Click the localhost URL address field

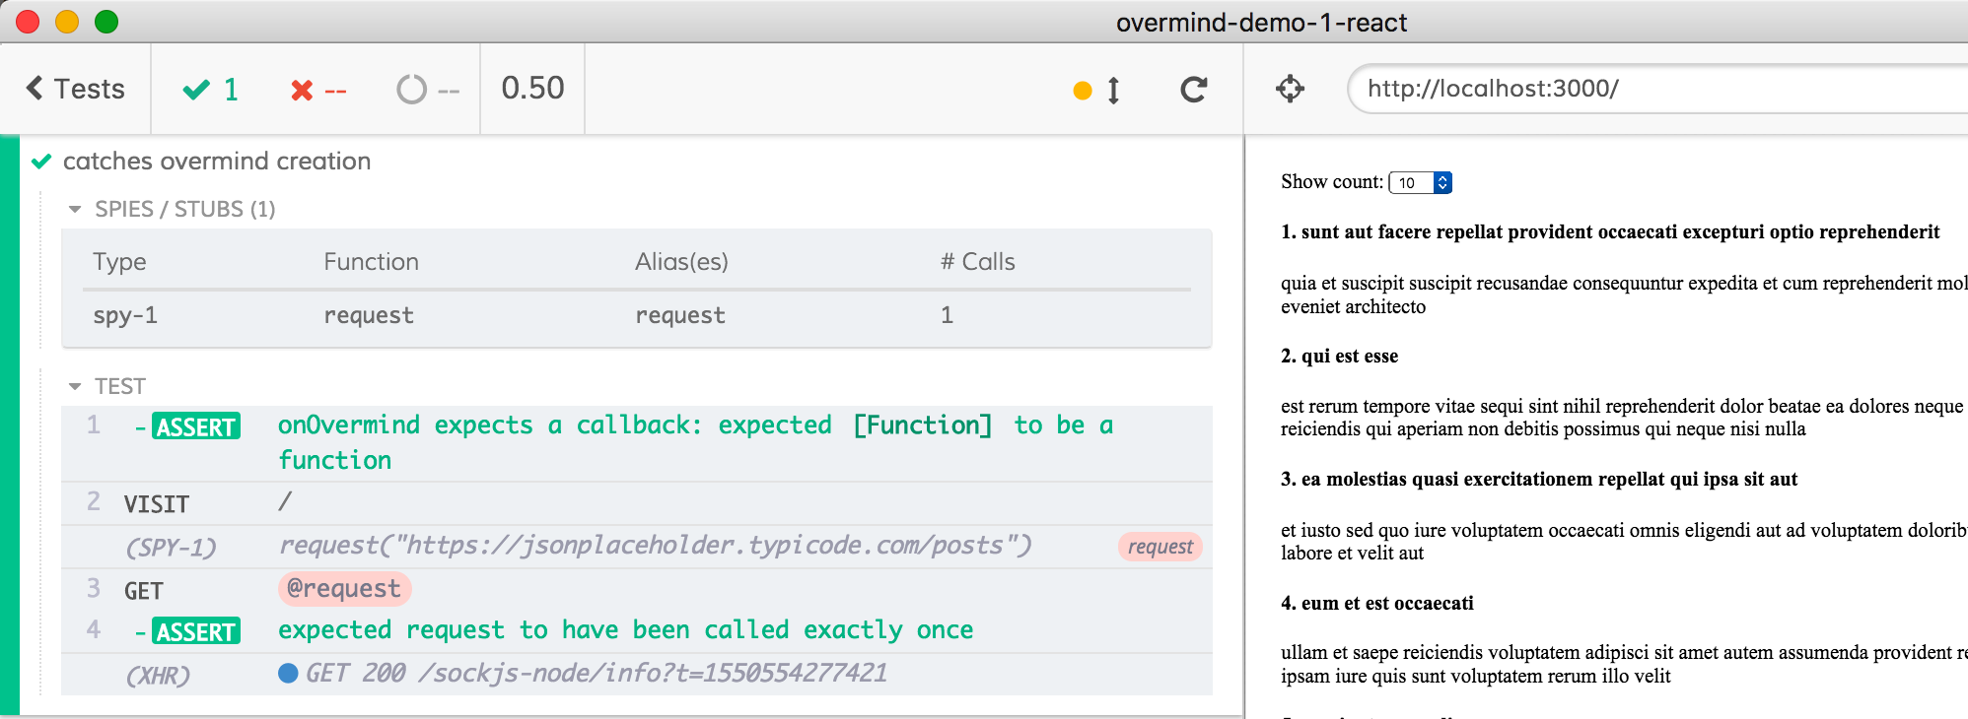tap(1656, 89)
